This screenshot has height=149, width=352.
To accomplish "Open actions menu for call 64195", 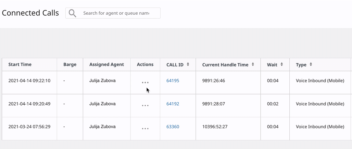I will pyautogui.click(x=145, y=83).
